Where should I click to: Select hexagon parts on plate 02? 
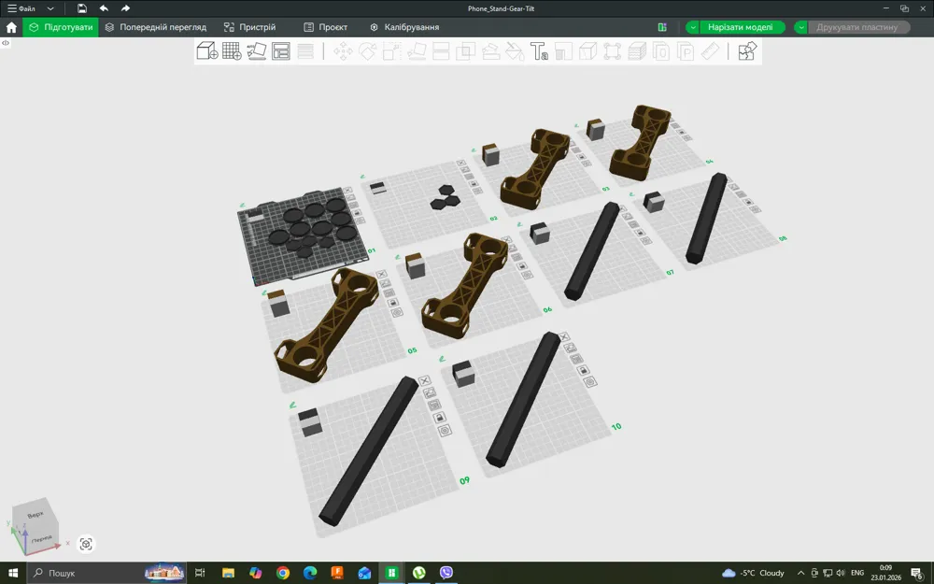(445, 197)
